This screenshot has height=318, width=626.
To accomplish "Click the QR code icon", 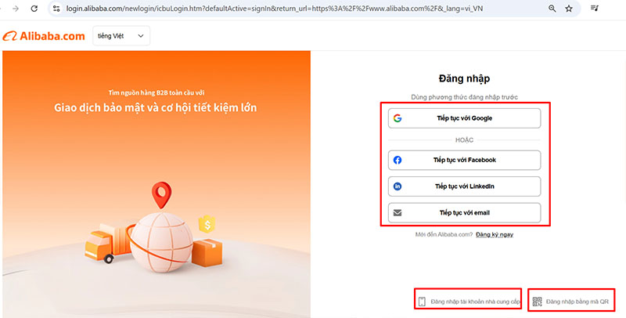I will click(x=537, y=302).
